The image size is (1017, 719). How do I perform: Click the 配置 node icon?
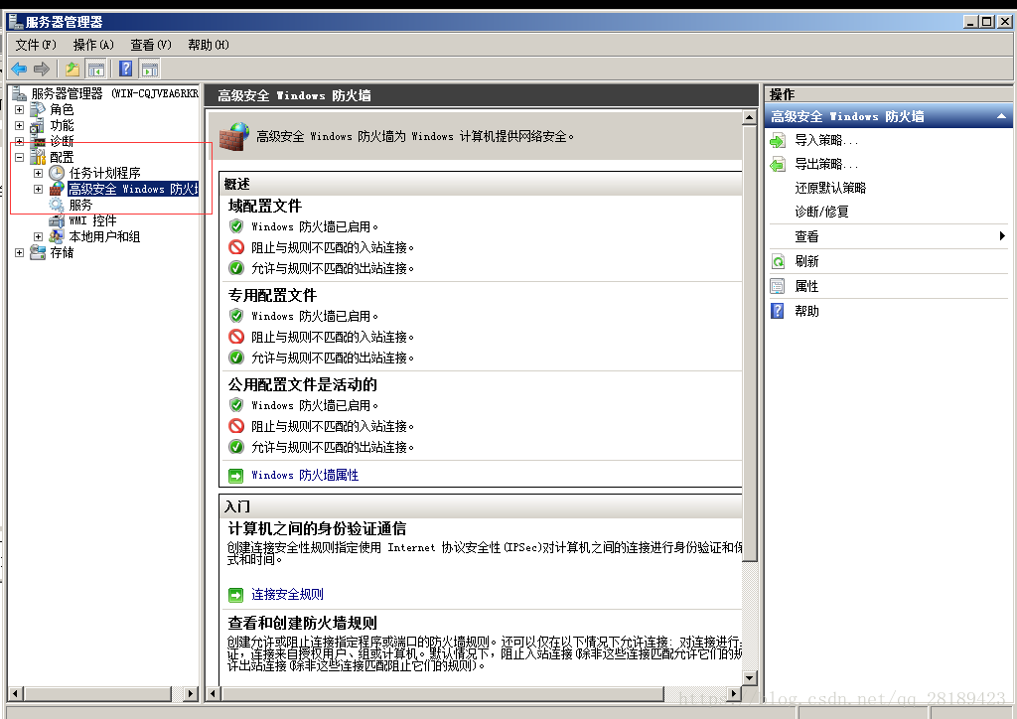(39, 157)
